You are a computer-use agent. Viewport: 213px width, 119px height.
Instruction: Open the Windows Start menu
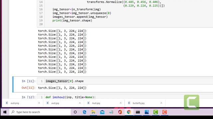coord(5,112)
